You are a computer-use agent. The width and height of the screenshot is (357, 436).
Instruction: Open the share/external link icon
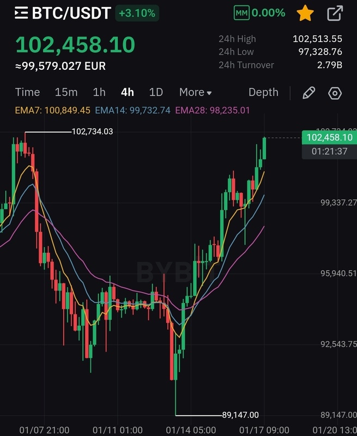335,13
